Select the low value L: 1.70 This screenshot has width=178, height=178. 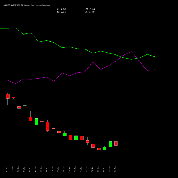click(x=90, y=12)
